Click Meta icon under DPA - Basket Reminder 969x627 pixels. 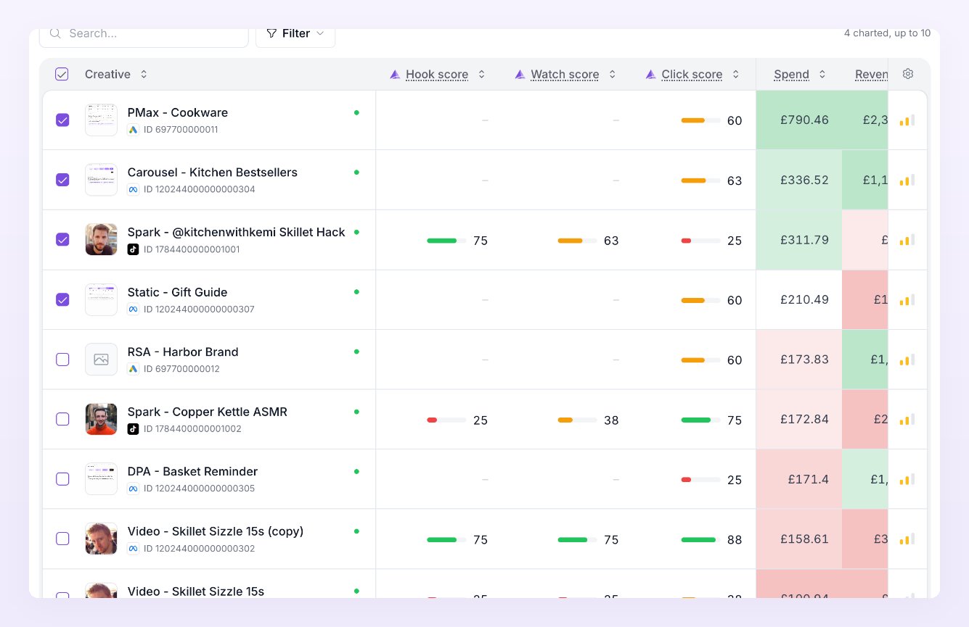pyautogui.click(x=133, y=489)
